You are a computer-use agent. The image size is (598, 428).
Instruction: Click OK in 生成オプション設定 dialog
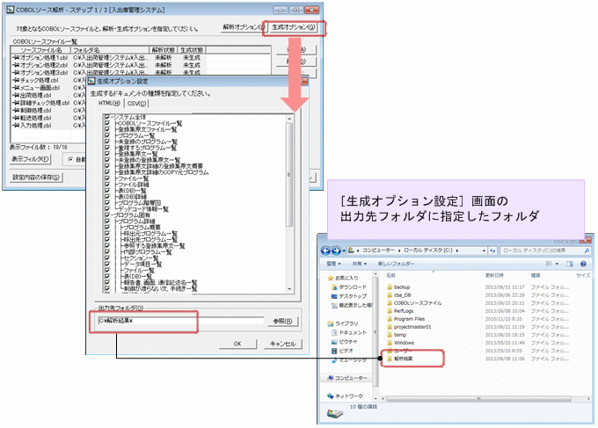(x=237, y=344)
